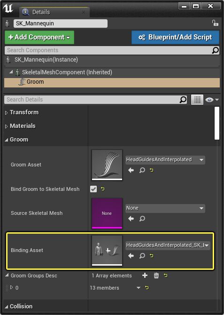The height and width of the screenshot is (315, 224).
Task: Expand array element 0
Action: click(x=11, y=287)
